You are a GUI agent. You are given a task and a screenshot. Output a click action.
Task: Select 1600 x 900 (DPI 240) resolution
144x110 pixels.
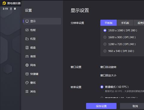pos(119,37)
